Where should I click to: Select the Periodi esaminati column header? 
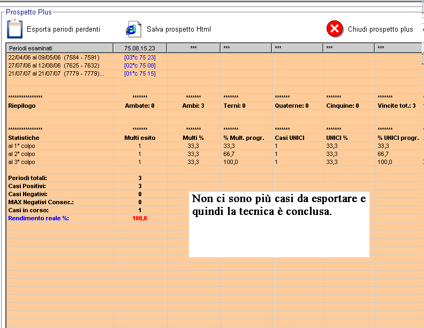click(59, 48)
